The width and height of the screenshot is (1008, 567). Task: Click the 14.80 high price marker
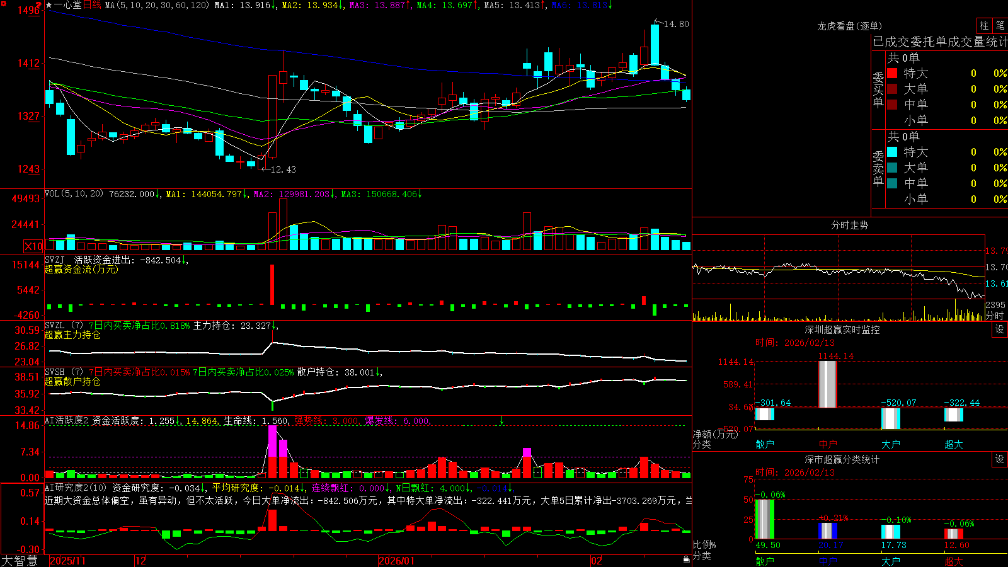point(677,24)
